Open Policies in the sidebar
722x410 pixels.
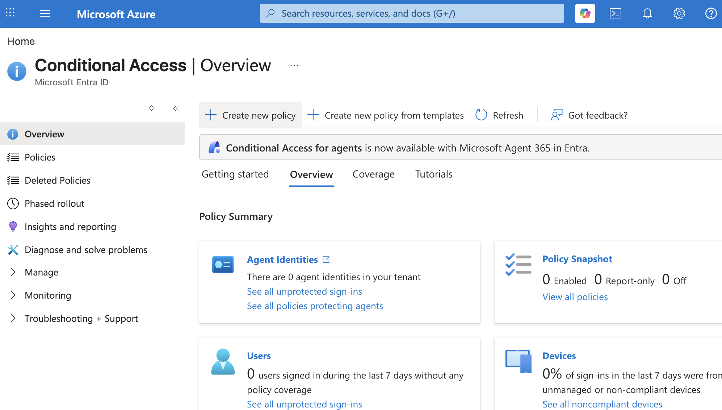(92, 157)
